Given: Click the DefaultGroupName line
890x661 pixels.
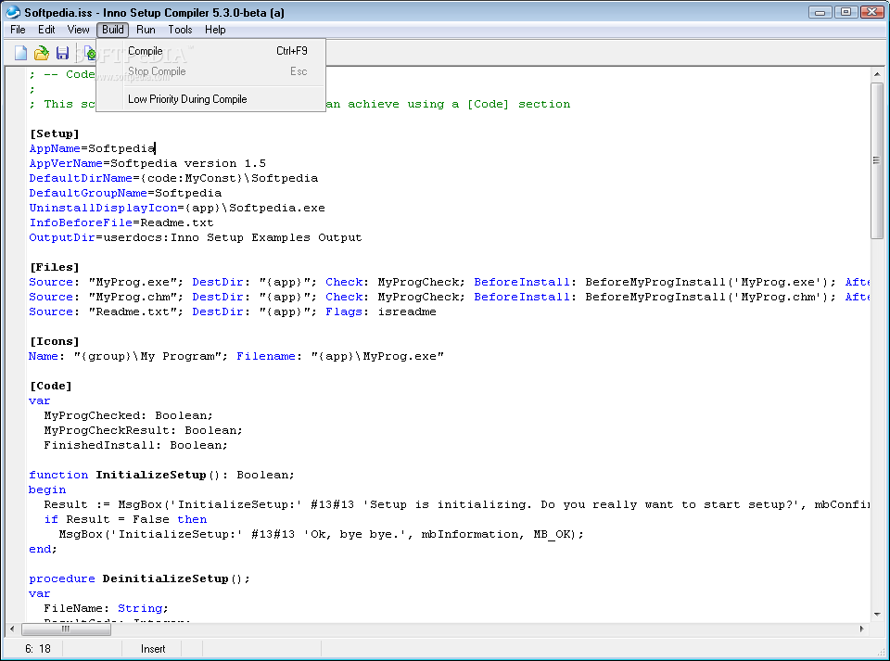Looking at the screenshot, I should coord(125,193).
